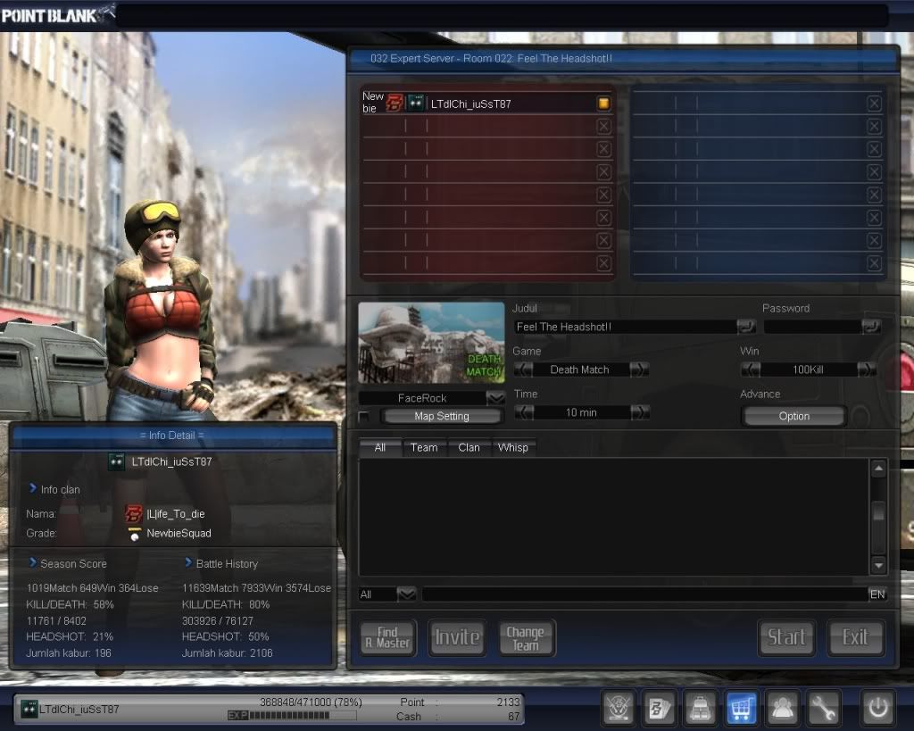This screenshot has width=914, height=731.
Task: Click the Password input field
Action: pos(812,327)
